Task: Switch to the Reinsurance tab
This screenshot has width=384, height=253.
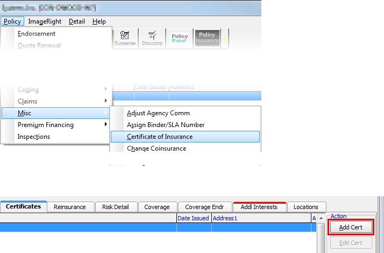Action: [x=69, y=207]
